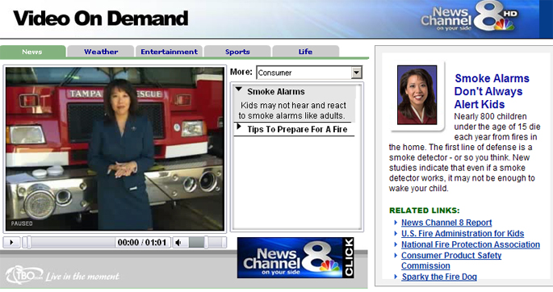Open the Sports tab
The image size is (553, 292).
237,52
